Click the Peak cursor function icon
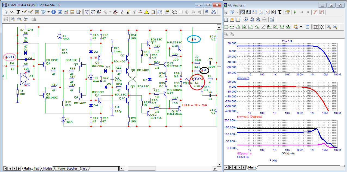 [x=238, y=27]
